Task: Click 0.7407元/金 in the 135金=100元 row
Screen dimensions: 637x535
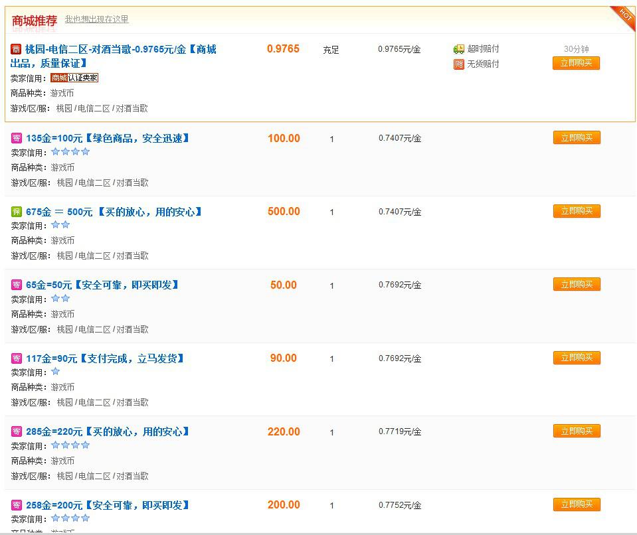Action: pos(400,139)
